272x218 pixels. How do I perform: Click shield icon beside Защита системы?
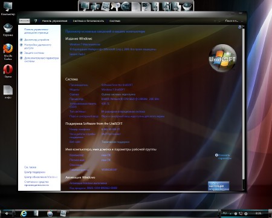point(21,53)
